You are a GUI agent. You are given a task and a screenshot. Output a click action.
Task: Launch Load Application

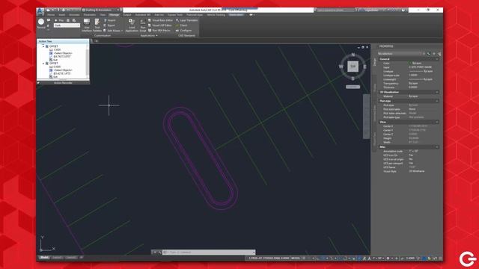pos(132,25)
